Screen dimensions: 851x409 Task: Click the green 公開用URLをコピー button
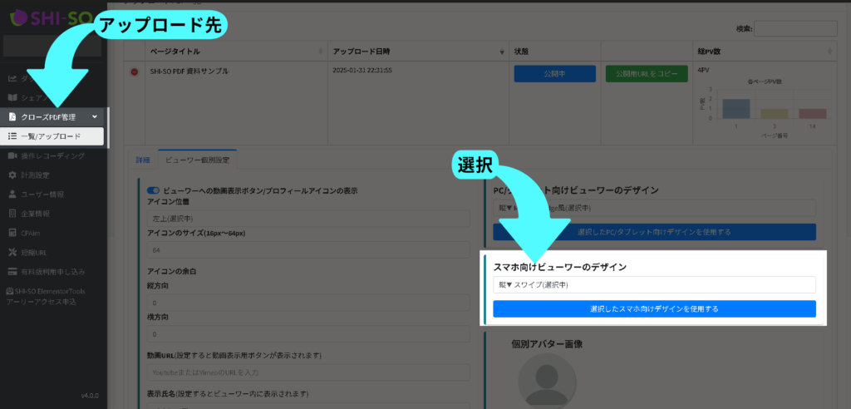pyautogui.click(x=647, y=74)
